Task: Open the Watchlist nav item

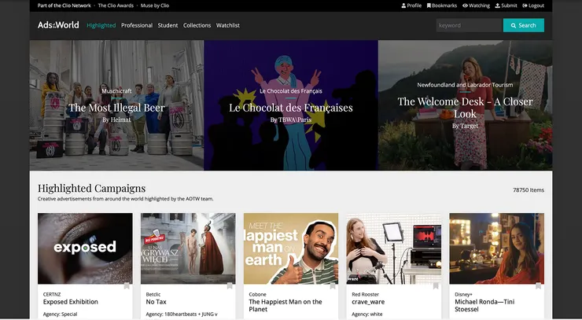Action: pyautogui.click(x=228, y=25)
